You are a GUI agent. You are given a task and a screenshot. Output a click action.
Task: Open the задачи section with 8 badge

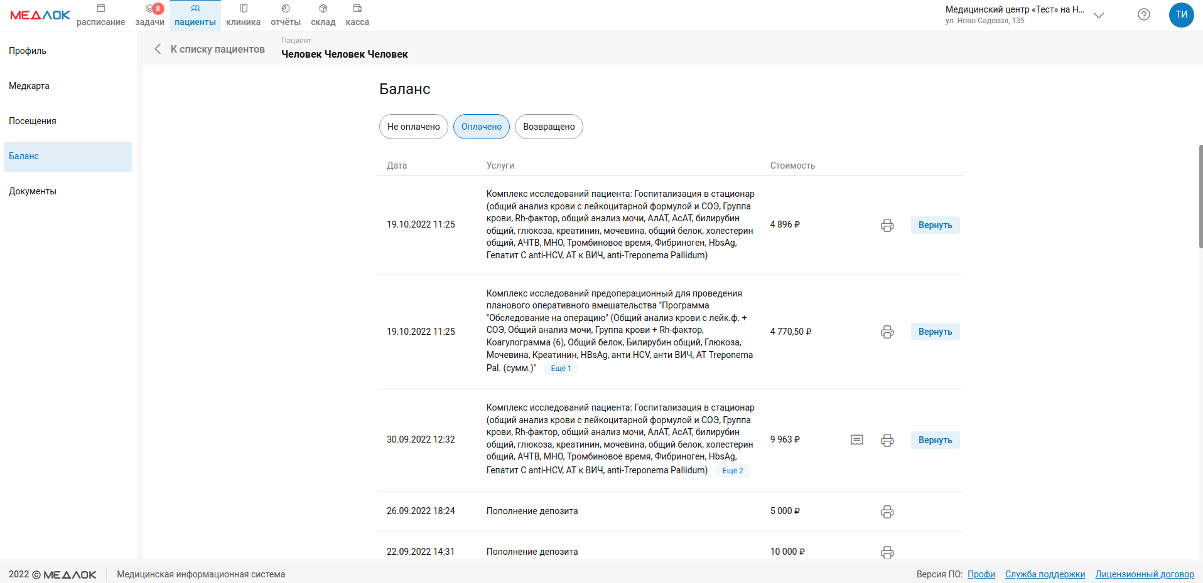tap(149, 15)
